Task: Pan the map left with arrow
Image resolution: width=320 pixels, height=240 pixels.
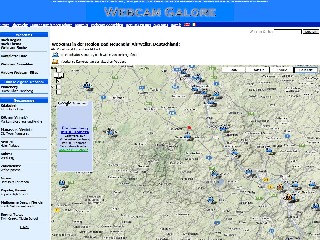Action: [x=56, y=75]
